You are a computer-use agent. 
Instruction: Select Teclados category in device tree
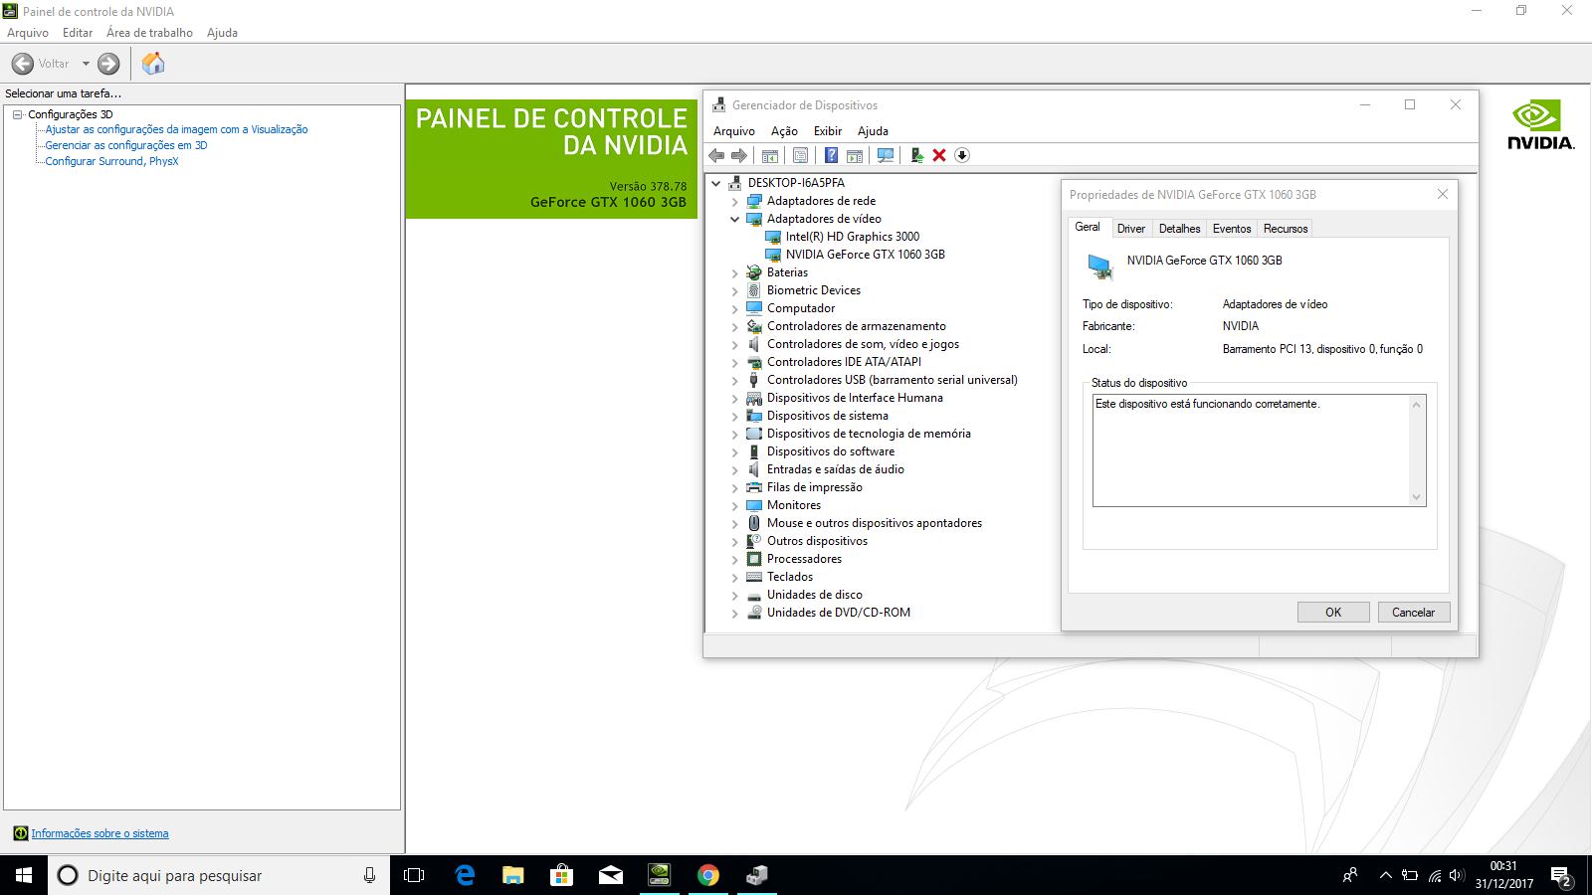click(790, 577)
